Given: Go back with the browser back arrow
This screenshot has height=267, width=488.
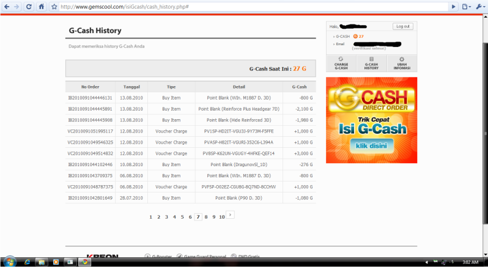Looking at the screenshot, I should pyautogui.click(x=7, y=7).
